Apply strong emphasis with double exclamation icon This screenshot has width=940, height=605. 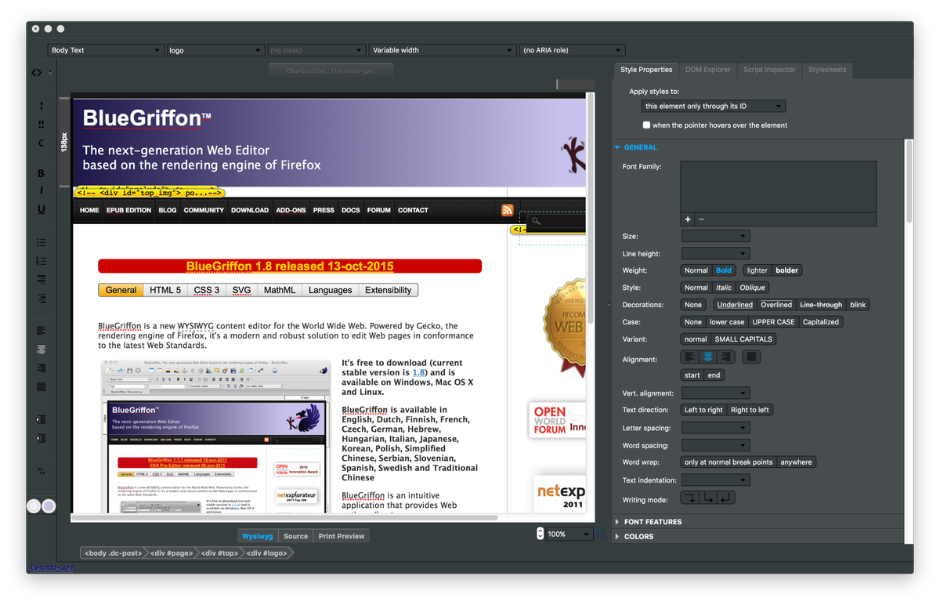[x=42, y=125]
